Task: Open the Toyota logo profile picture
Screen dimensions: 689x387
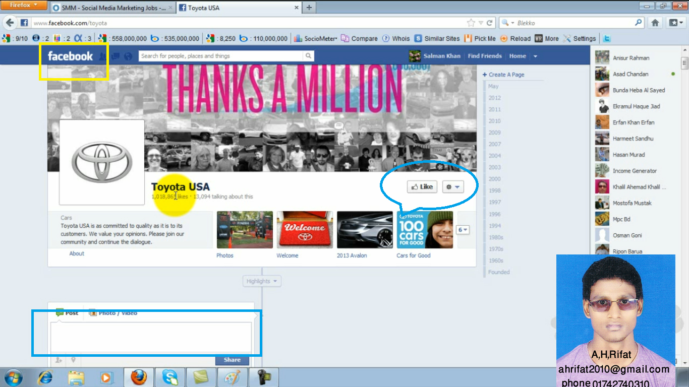Action: pos(102,162)
